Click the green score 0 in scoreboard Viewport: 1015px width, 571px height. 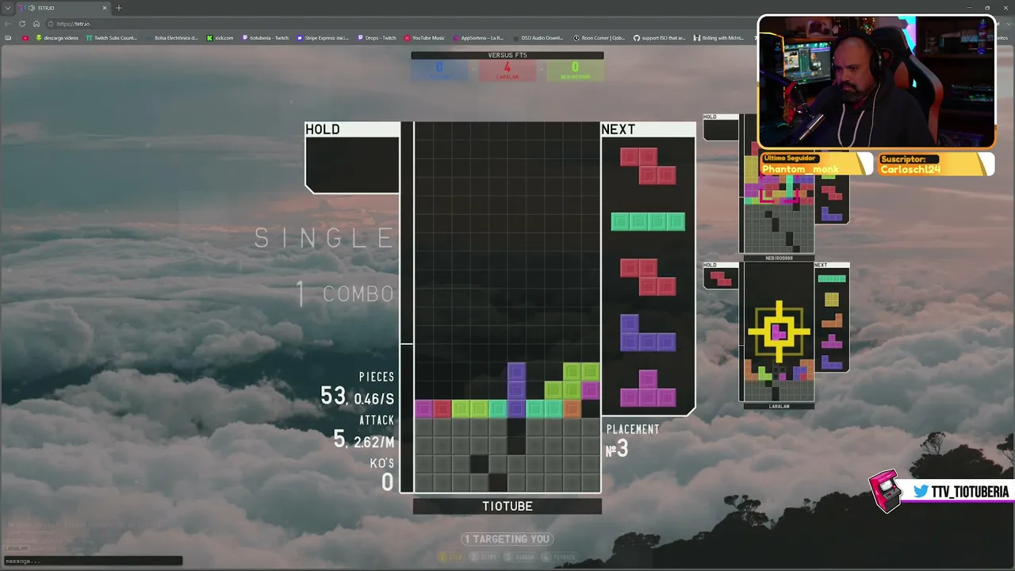[x=575, y=70]
